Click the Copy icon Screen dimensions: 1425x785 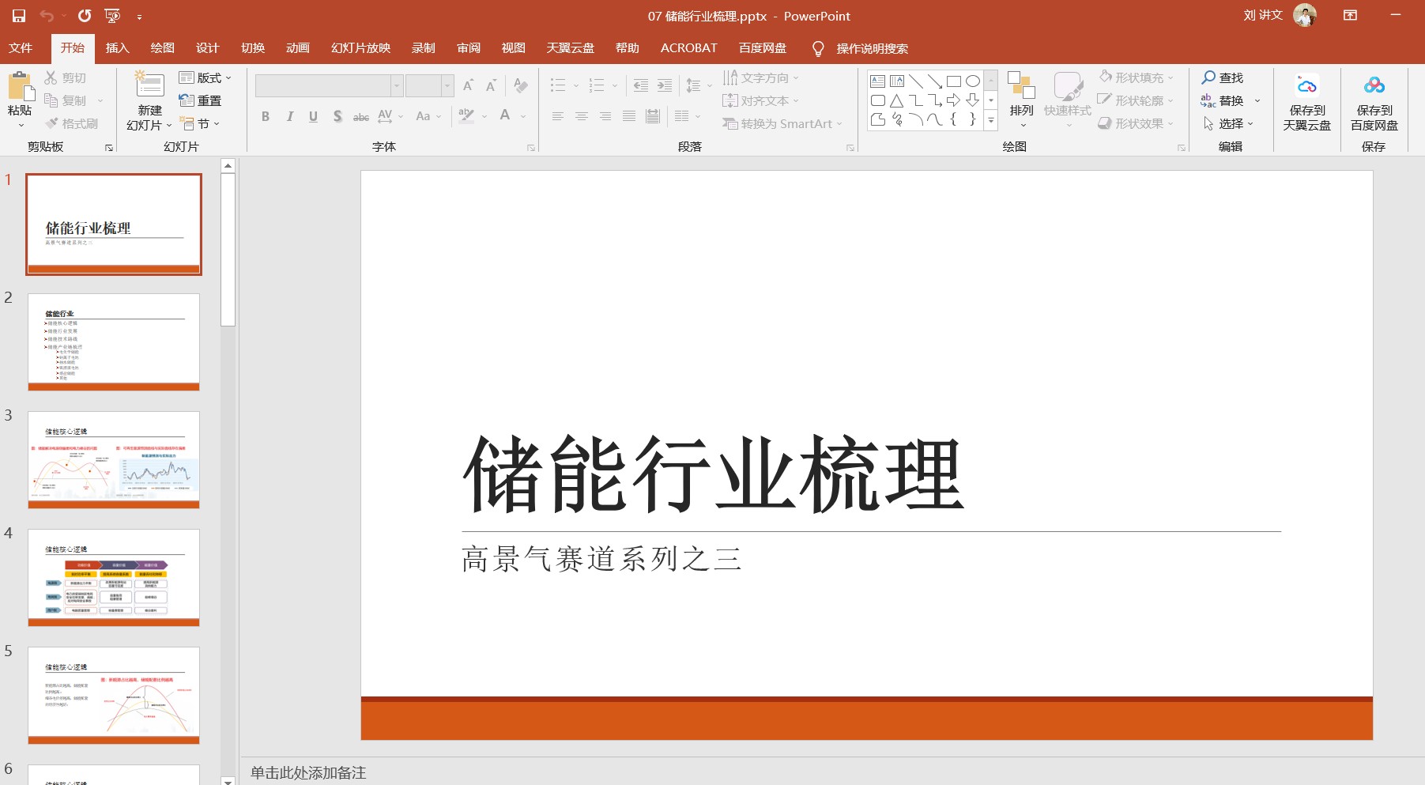pyautogui.click(x=51, y=100)
